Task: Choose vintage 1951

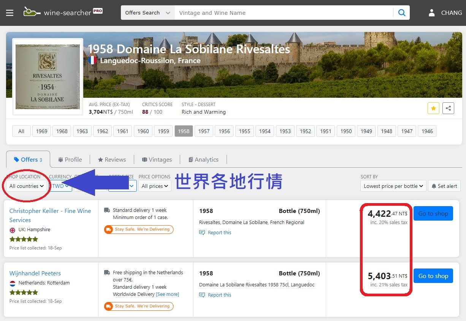Action: coord(326,131)
